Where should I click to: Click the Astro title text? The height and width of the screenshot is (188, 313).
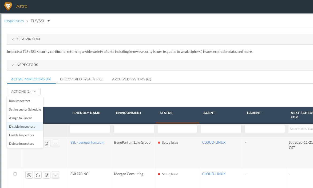click(22, 6)
